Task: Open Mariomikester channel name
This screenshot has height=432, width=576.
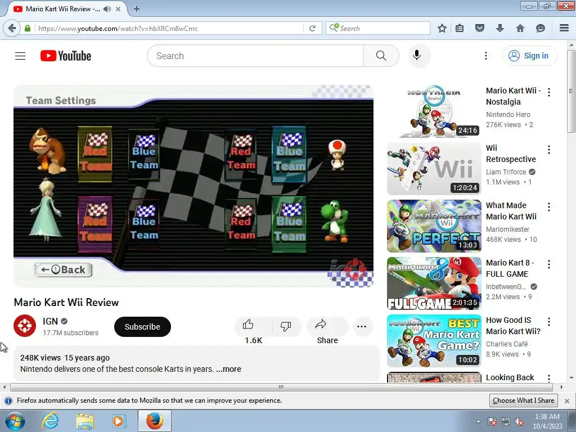Action: pos(507,229)
